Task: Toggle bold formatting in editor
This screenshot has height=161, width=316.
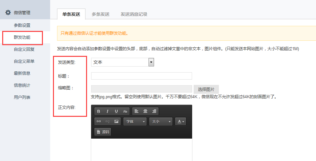Action: (98, 111)
